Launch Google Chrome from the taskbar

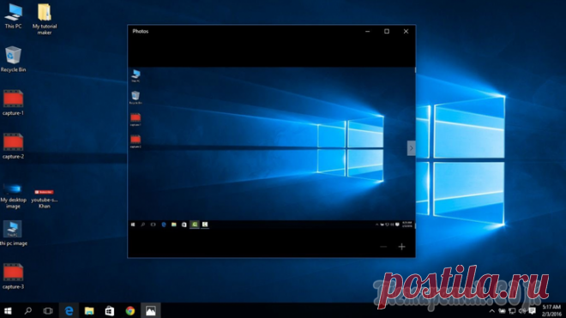point(130,310)
